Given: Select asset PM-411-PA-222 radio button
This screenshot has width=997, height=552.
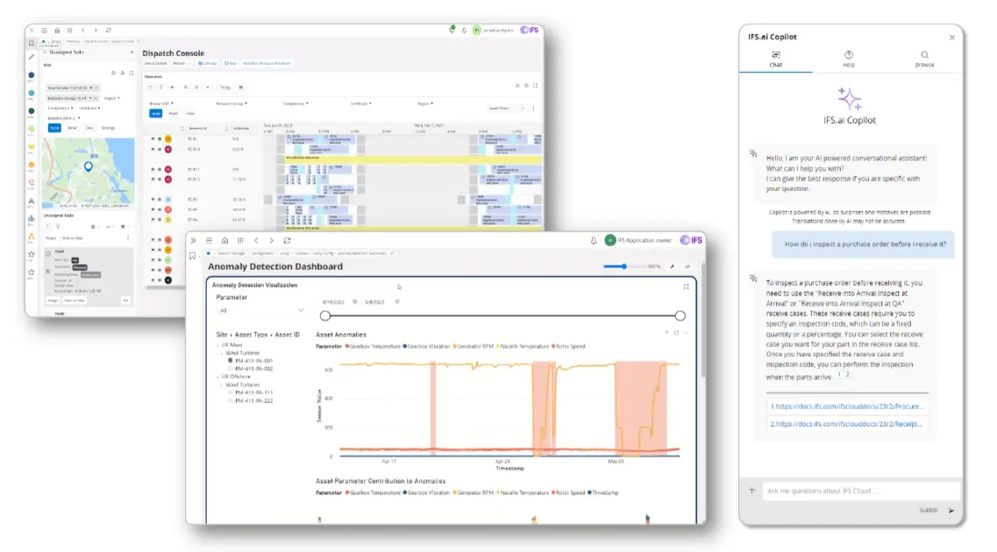Looking at the screenshot, I should (x=230, y=400).
